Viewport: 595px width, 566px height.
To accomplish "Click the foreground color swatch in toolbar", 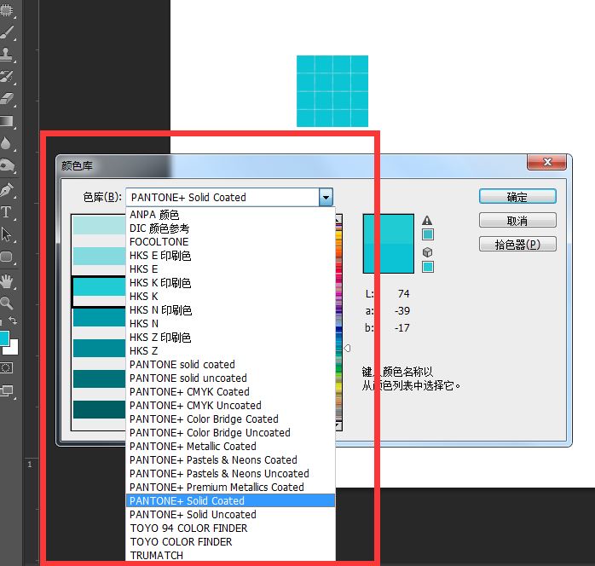I will click(4, 338).
